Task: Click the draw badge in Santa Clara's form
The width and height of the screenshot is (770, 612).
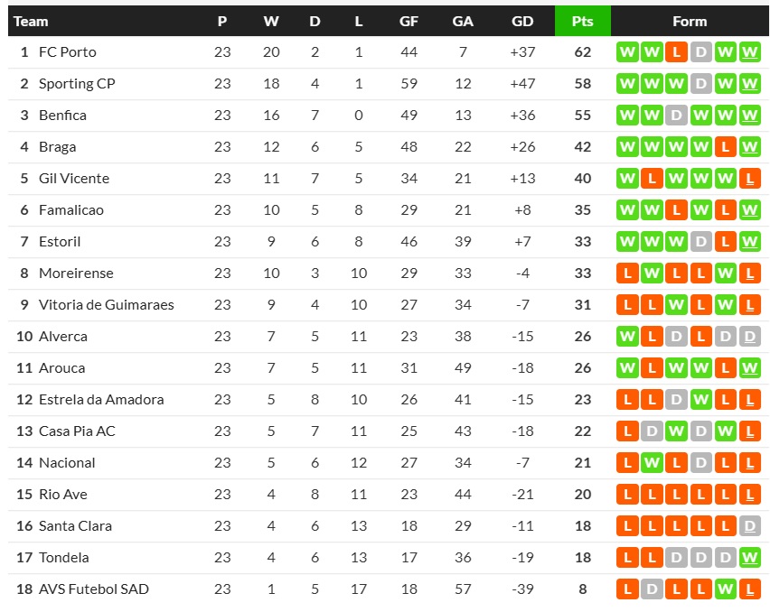Action: coord(749,526)
